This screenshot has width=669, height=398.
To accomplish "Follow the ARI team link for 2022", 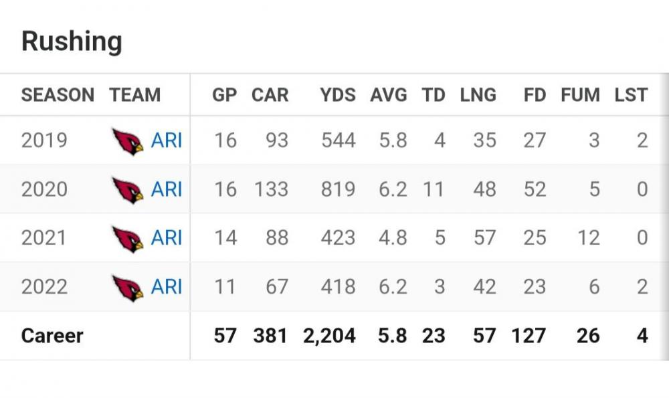I will click(167, 287).
